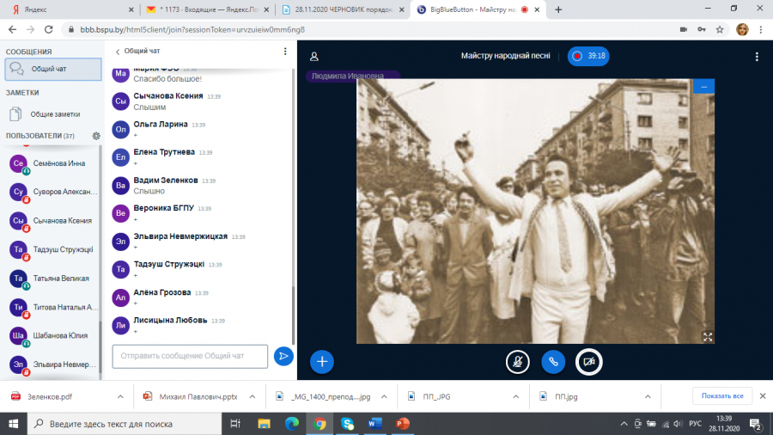The width and height of the screenshot is (773, 435).
Task: Switch to the Яндекс browser tab
Action: (x=72, y=9)
